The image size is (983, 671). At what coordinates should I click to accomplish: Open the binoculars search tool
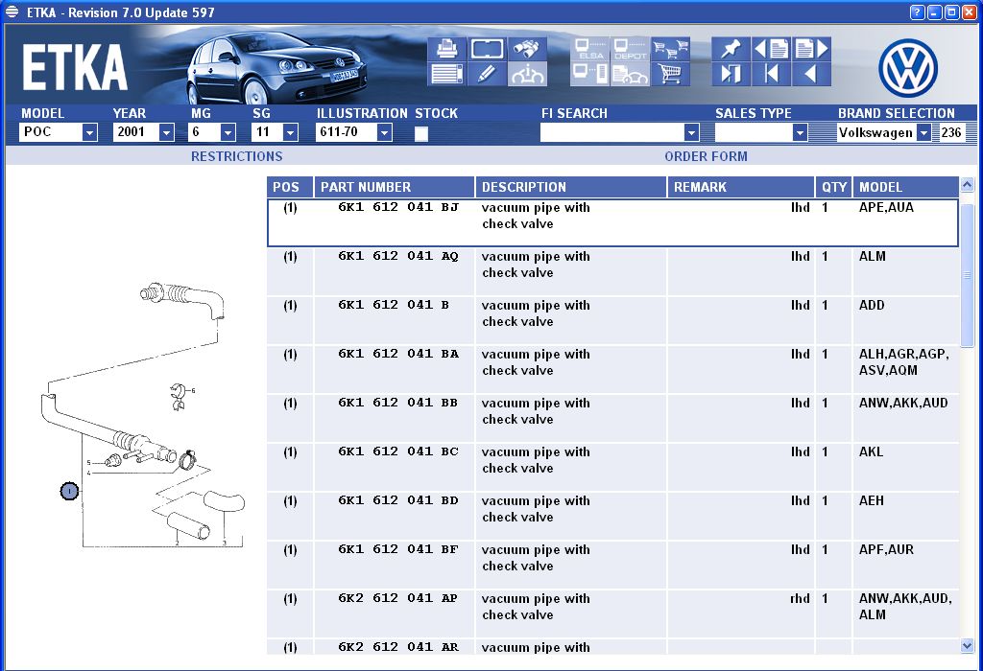527,48
